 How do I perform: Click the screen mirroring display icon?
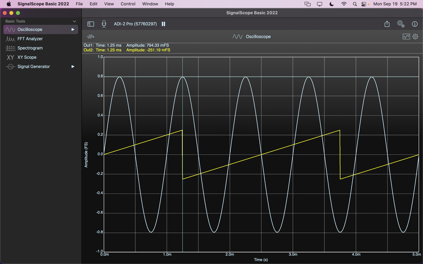(x=320, y=4)
